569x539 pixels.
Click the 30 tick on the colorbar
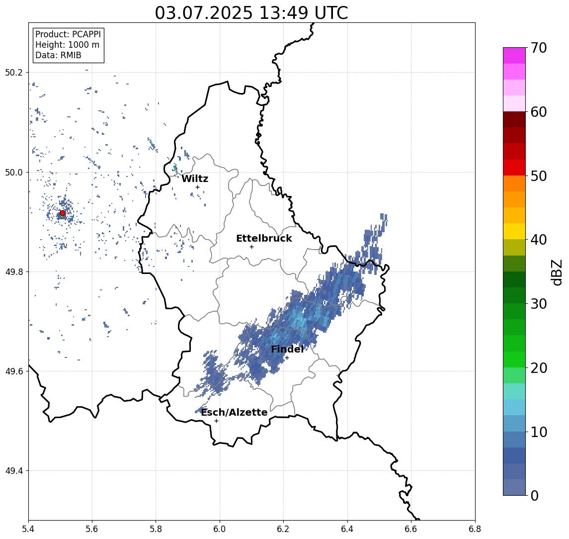tap(539, 304)
